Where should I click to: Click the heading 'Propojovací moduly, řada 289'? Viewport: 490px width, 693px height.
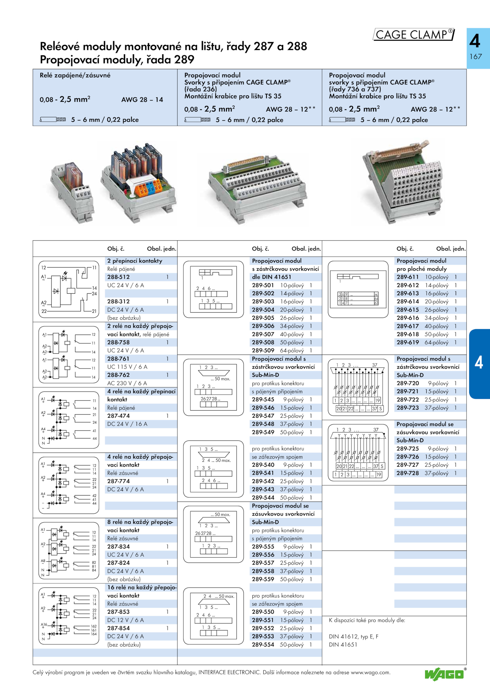117,59
